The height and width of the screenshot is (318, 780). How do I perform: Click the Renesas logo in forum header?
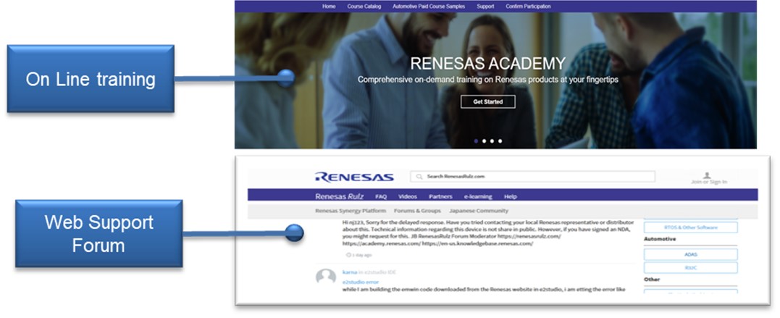click(x=354, y=177)
